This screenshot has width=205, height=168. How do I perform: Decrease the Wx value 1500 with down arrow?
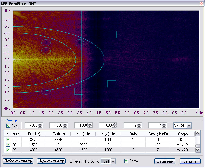[x=90, y=127]
